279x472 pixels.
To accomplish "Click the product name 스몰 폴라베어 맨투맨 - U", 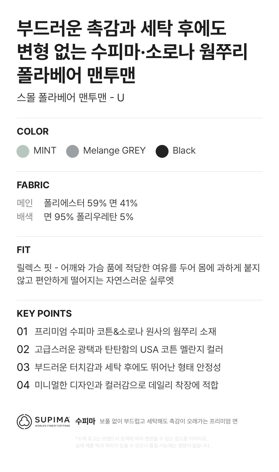I will (71, 98).
